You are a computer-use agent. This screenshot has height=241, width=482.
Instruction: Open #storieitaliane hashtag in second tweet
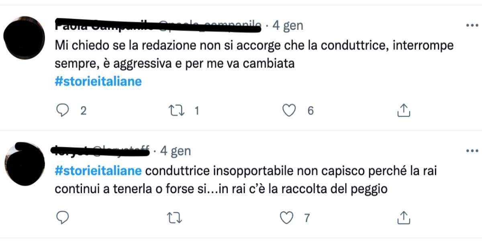(x=98, y=171)
